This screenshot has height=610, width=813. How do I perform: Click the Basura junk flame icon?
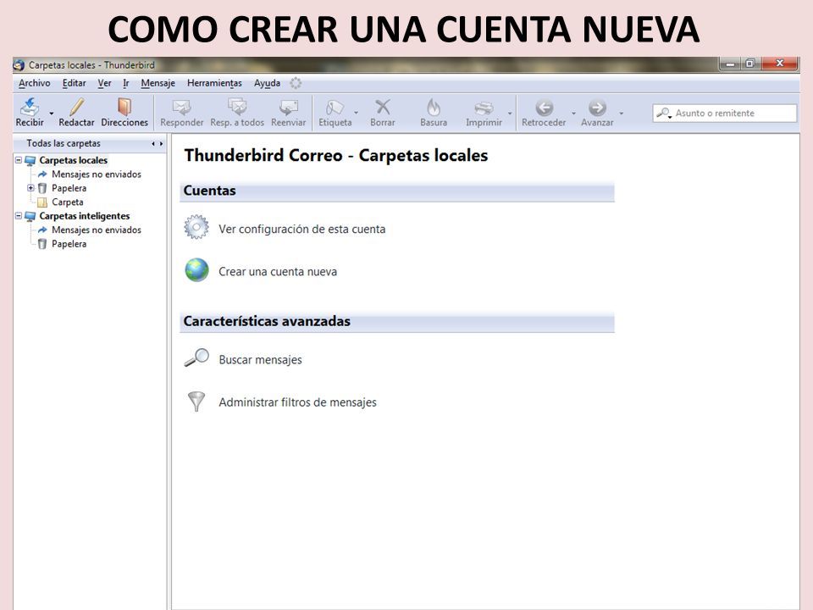pyautogui.click(x=434, y=107)
